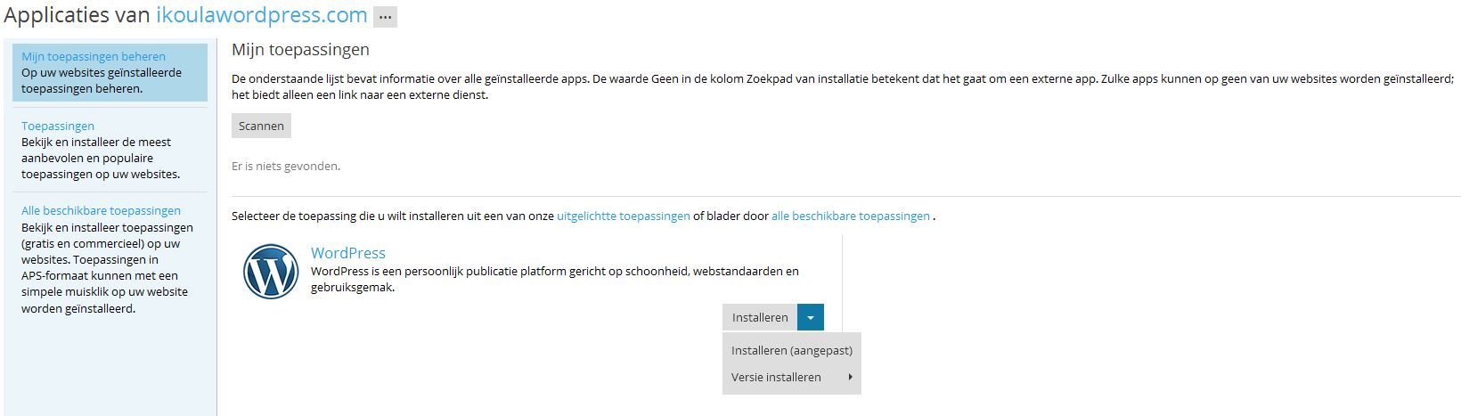Select the Versie installeren menu entry
This screenshot has height=416, width=1461.
click(x=776, y=378)
